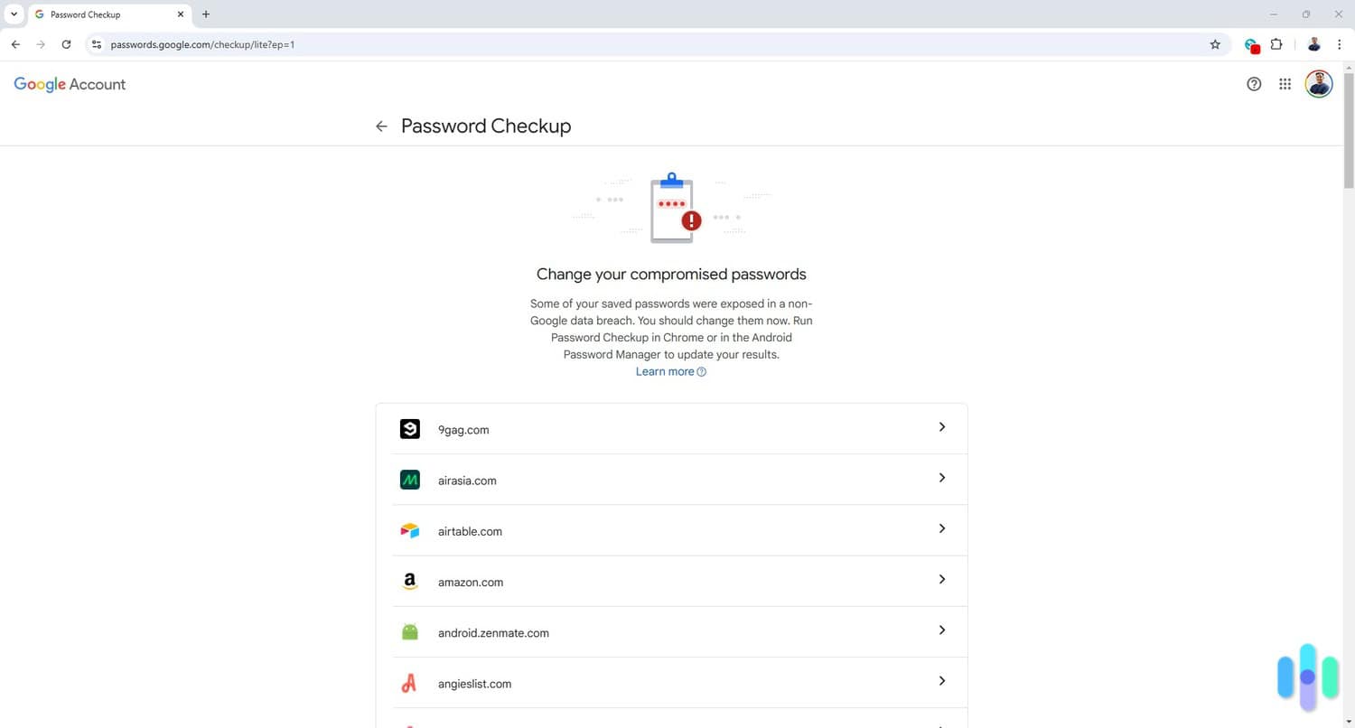1355x728 pixels.
Task: Go back using the Password Checkup arrow
Action: click(x=381, y=126)
